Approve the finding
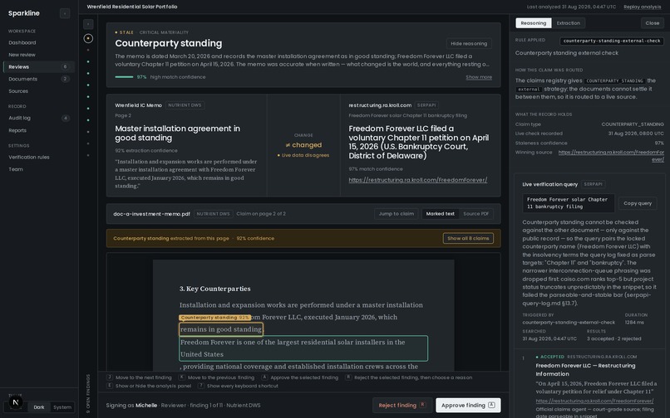Screen dimensions: 670x418 pyautogui.click(x=468, y=406)
